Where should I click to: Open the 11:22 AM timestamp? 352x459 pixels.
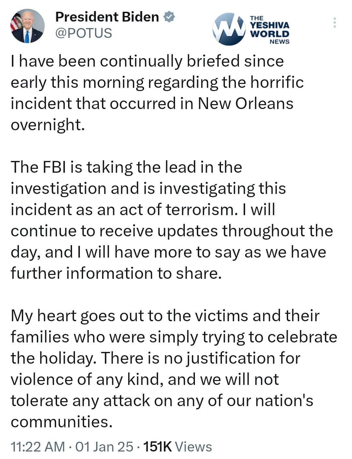[37, 447]
